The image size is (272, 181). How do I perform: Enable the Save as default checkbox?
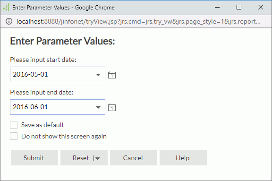click(14, 125)
